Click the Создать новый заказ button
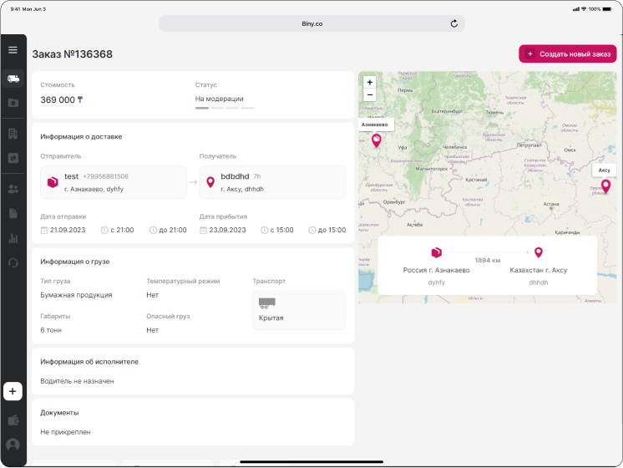Image resolution: width=623 pixels, height=468 pixels. point(568,53)
